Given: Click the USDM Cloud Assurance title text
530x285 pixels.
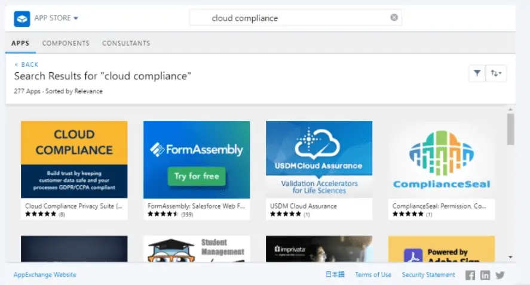Looking at the screenshot, I should pyautogui.click(x=303, y=206).
